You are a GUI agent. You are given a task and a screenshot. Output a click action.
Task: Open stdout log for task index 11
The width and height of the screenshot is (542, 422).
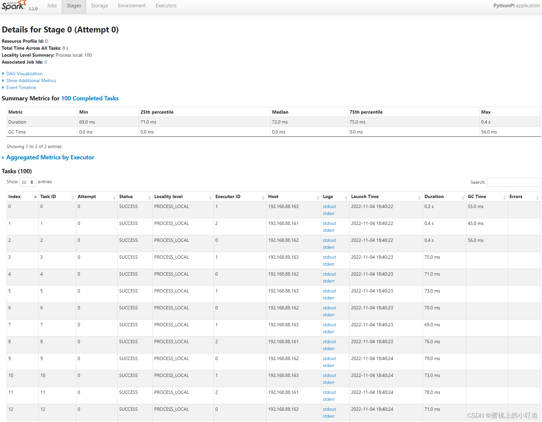pos(329,392)
